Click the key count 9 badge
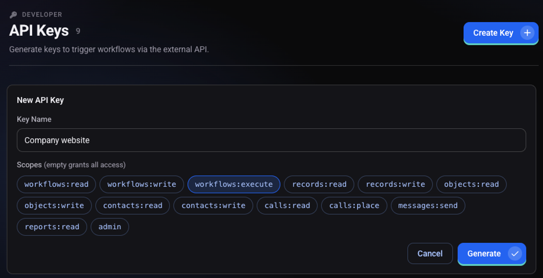The image size is (543, 278). [x=78, y=31]
